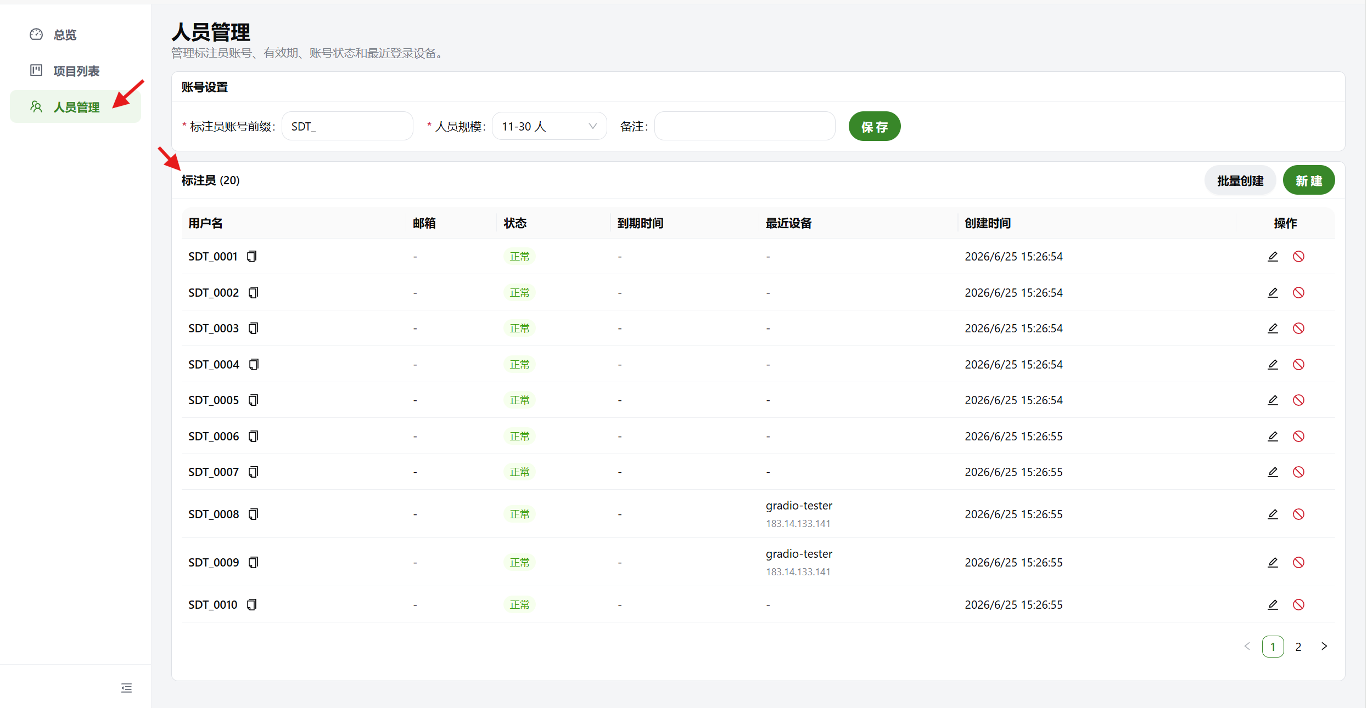Copy username SDT_0005
This screenshot has height=708, width=1367.
[253, 400]
